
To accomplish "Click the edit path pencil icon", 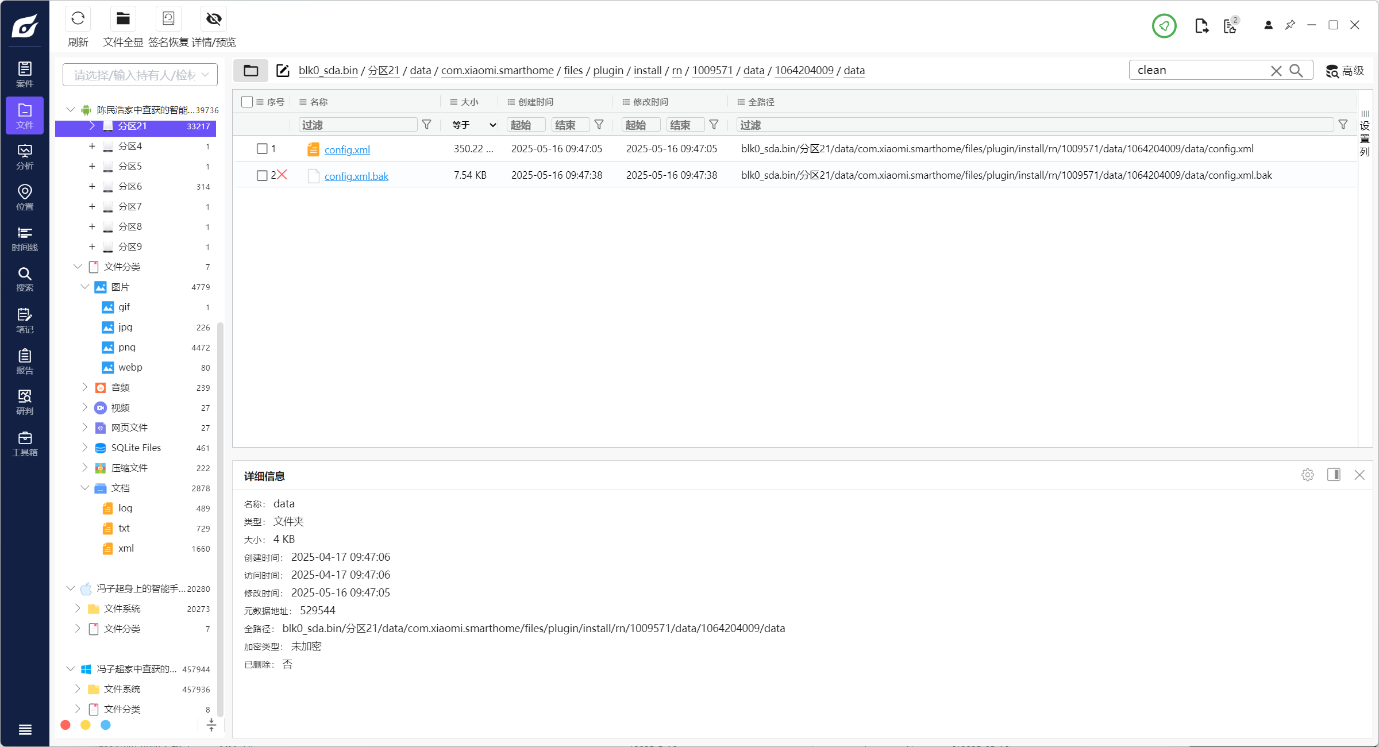I will coord(282,71).
